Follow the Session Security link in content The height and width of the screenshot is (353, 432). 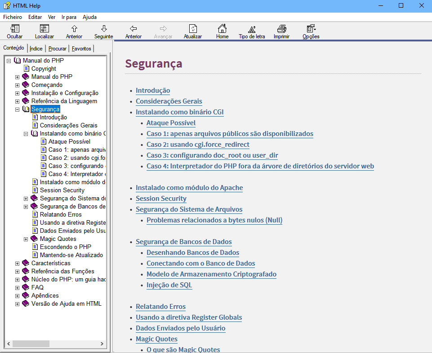161,199
